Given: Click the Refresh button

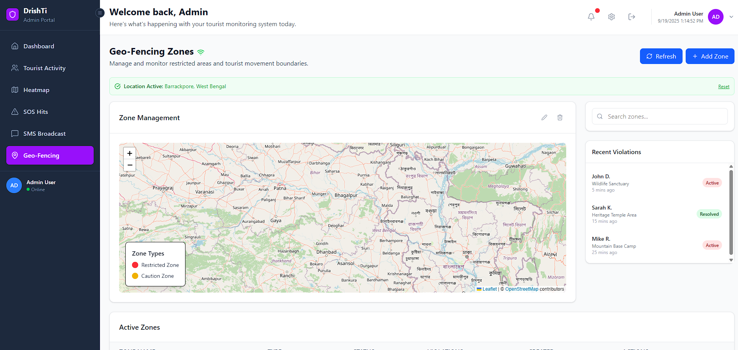Looking at the screenshot, I should click(x=661, y=56).
